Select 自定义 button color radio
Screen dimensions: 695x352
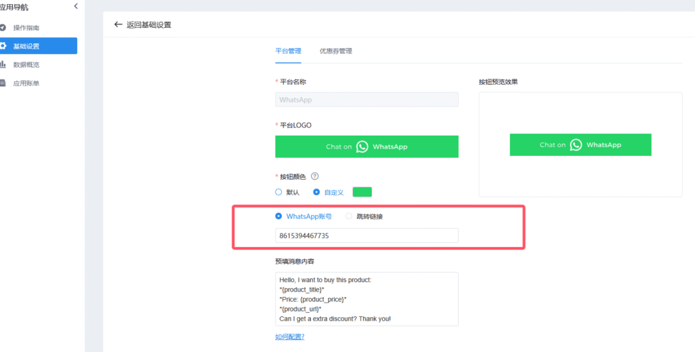point(316,192)
